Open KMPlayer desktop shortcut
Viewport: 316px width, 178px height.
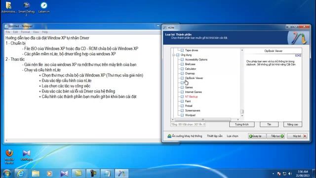26,155
